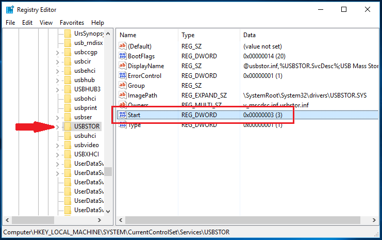Select the usbprint key in tree

click(86, 108)
